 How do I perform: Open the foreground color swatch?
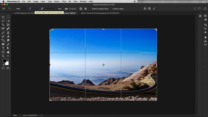click(4, 61)
